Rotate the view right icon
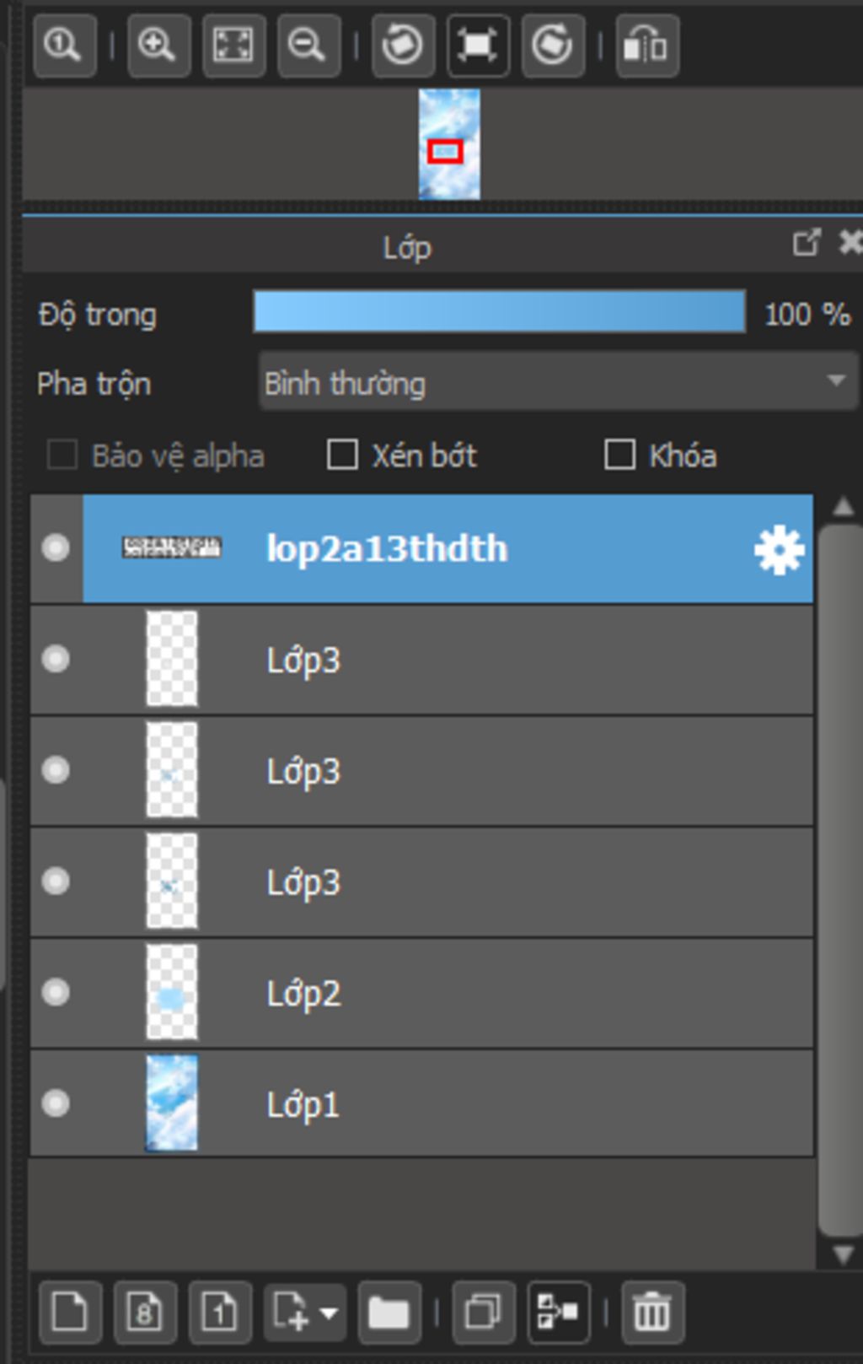 [x=553, y=45]
